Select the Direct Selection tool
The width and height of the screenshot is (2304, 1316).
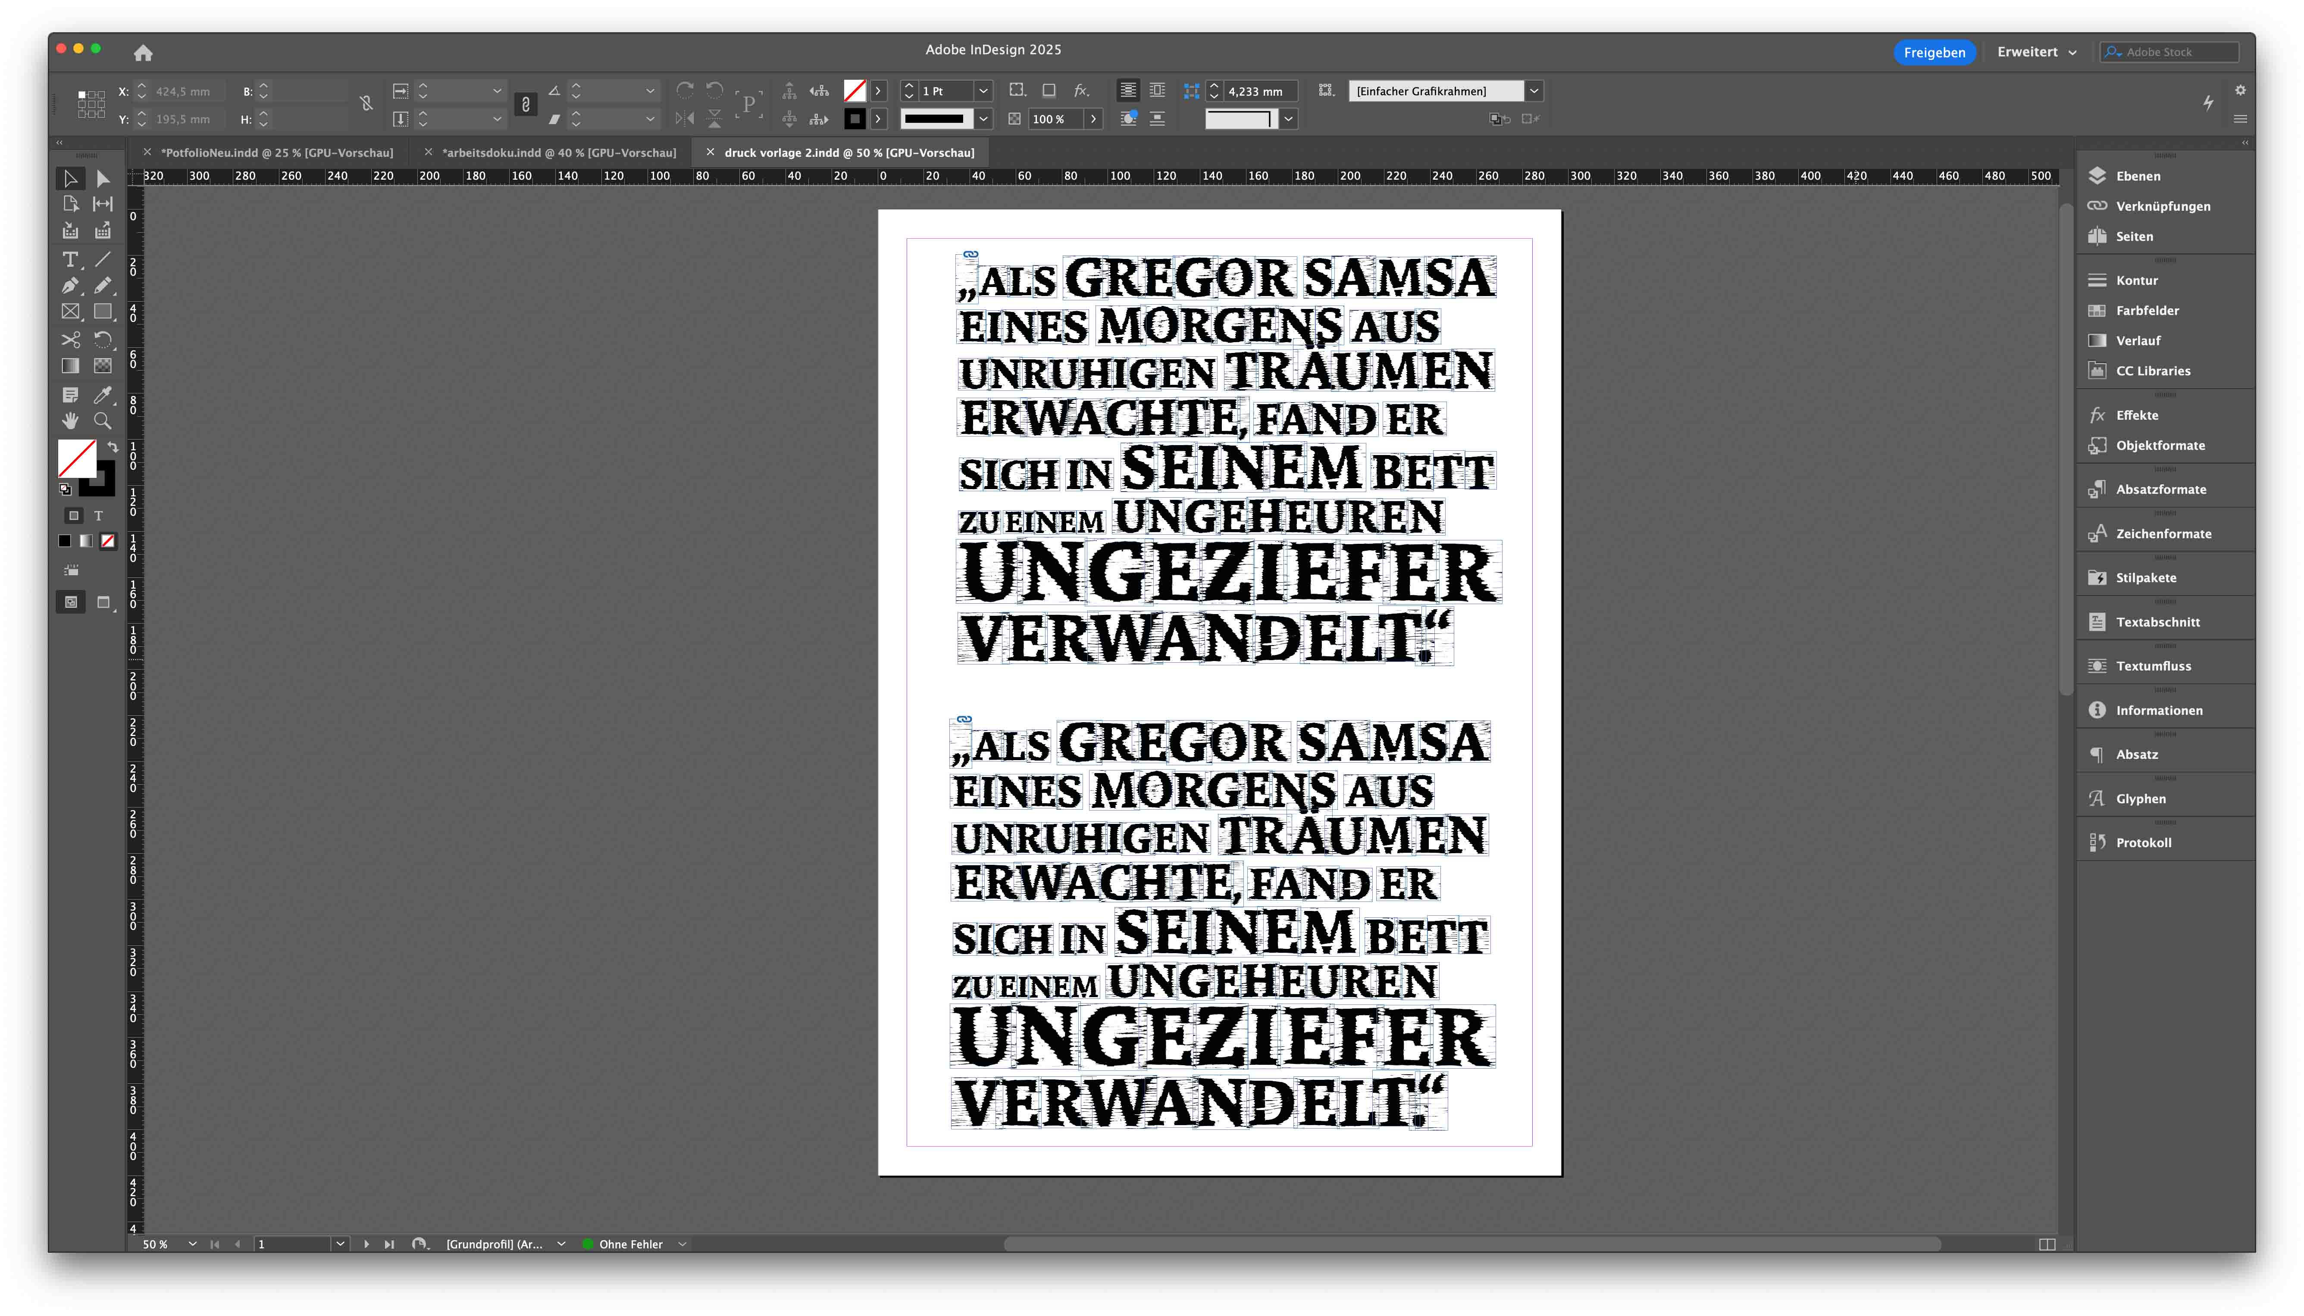click(103, 178)
